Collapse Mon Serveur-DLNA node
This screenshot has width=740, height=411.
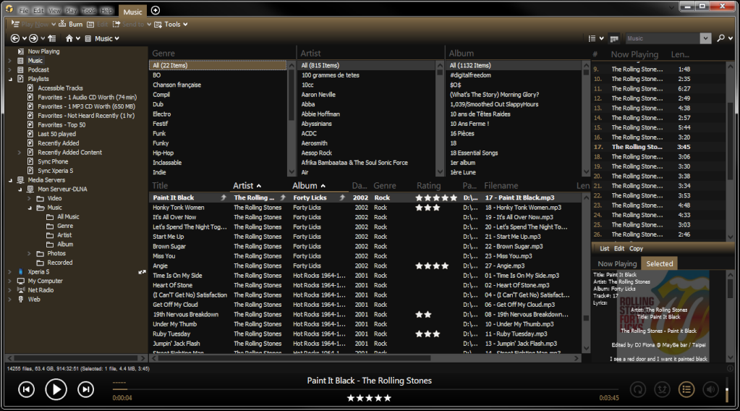pyautogui.click(x=20, y=190)
